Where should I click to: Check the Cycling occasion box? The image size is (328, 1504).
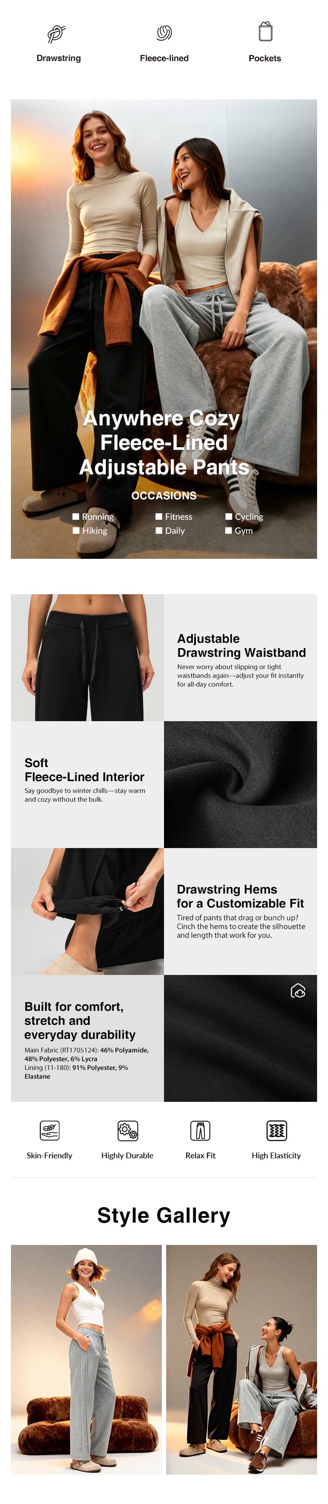point(229,517)
